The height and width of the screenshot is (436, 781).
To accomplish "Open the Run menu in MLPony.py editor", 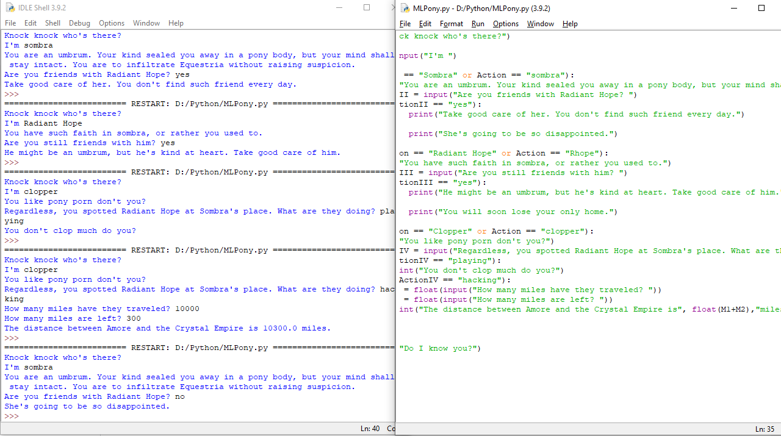I will [x=478, y=24].
